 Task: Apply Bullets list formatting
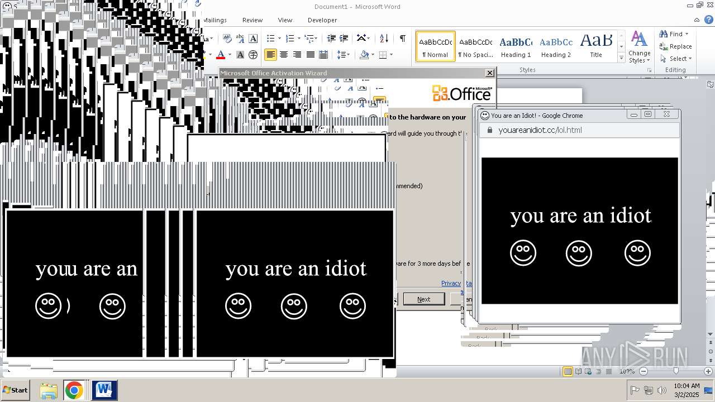pyautogui.click(x=270, y=39)
